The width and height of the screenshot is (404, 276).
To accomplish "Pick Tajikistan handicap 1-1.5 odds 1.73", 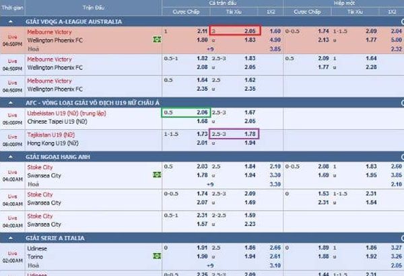I will (x=202, y=134).
